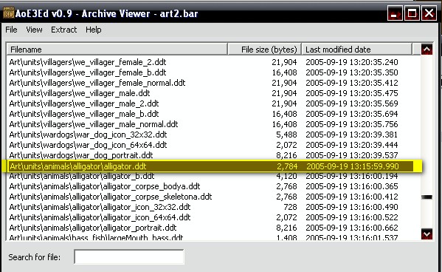
Task: Select we_villager_male_b.ddt row
Action: point(213,114)
